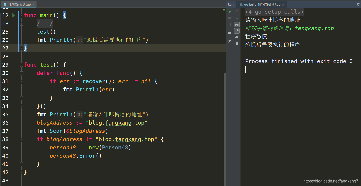Click the folded /.../ placeholder text

point(45,24)
